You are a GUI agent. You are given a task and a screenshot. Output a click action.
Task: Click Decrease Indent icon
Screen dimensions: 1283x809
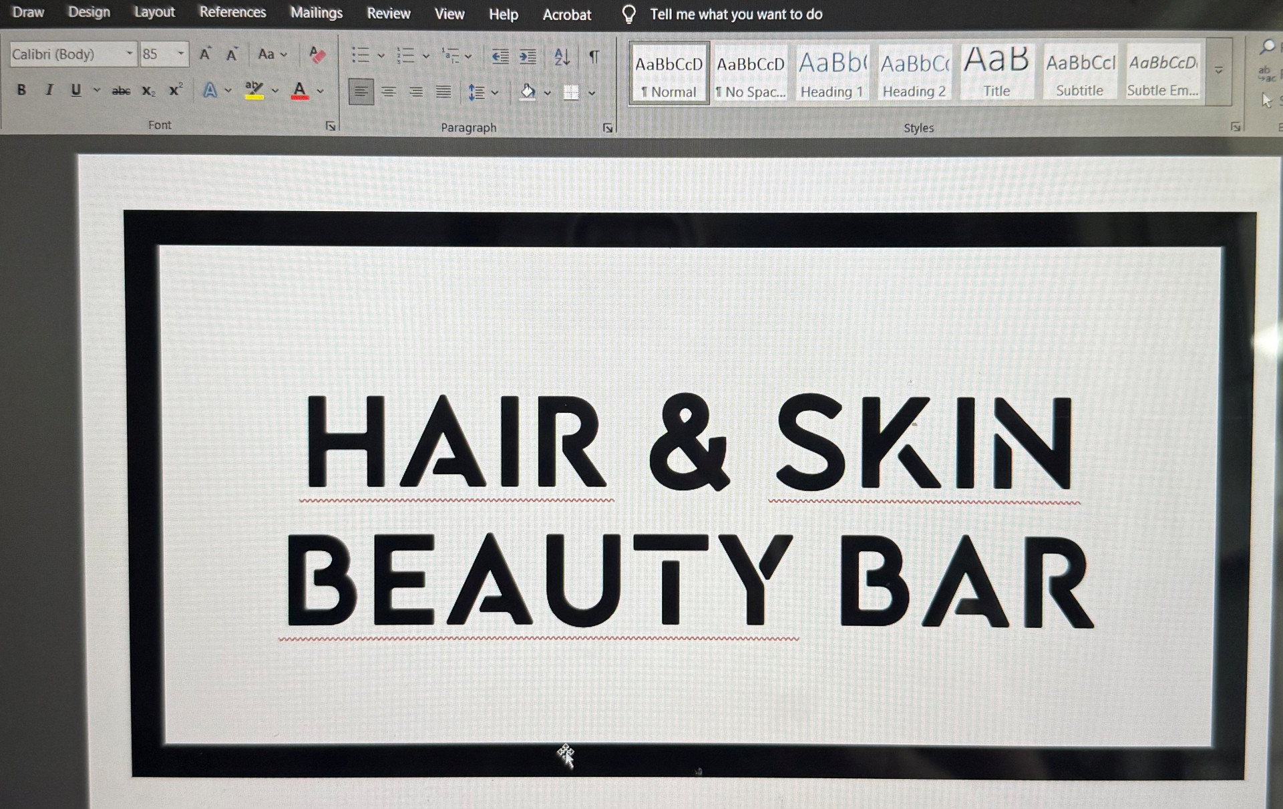tap(500, 57)
